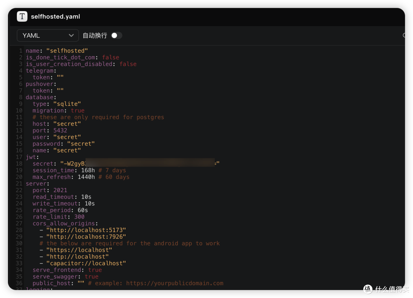Click the port: 5432 line

50,131
